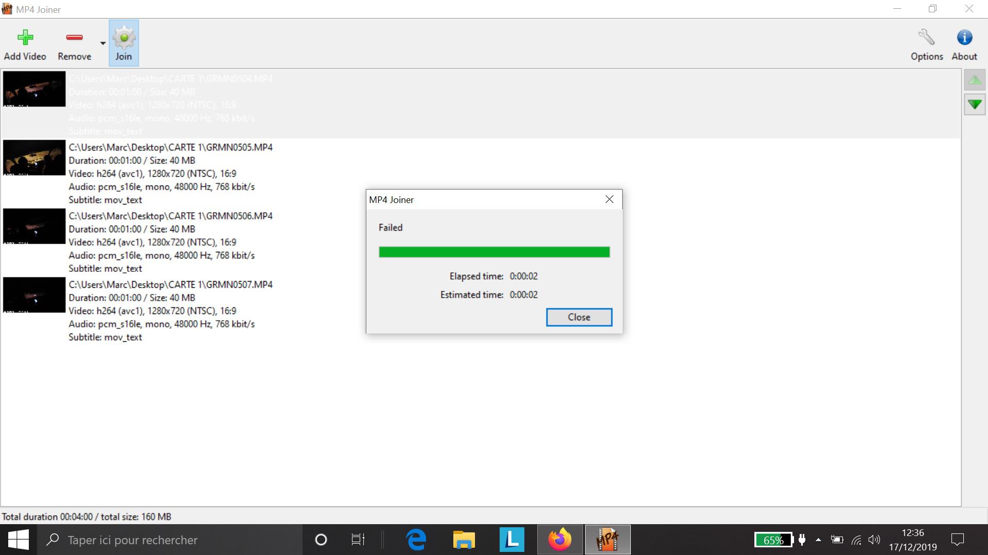Click the Failed status text
The height and width of the screenshot is (555, 988).
click(x=391, y=228)
